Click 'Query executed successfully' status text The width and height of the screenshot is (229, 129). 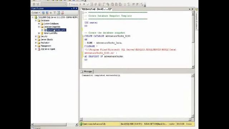click(94, 124)
